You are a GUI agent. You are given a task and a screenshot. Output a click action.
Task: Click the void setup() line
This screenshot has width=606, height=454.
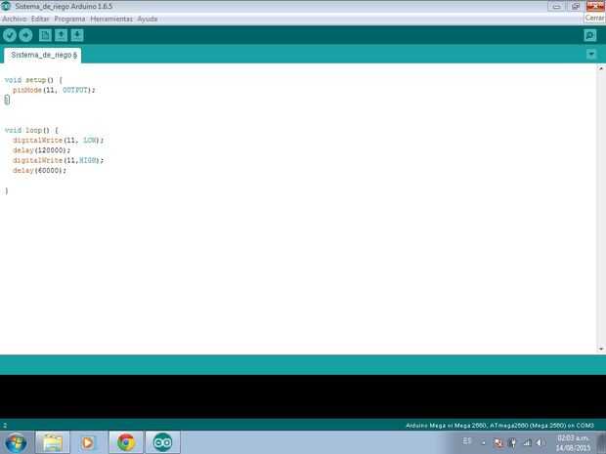pos(33,80)
